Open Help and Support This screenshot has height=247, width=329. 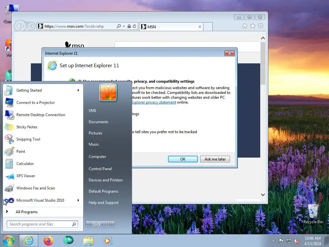pyautogui.click(x=103, y=203)
